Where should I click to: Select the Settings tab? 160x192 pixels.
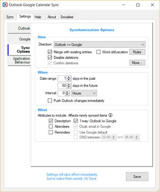pyautogui.click(x=25, y=17)
